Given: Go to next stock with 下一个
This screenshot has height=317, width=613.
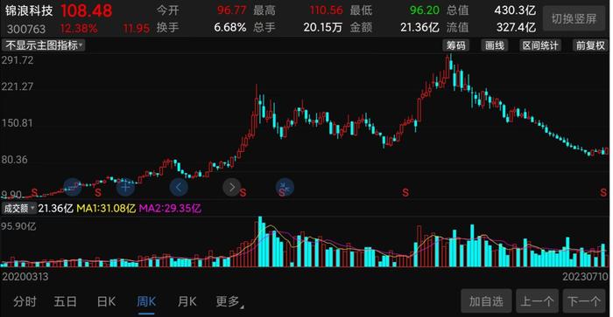Looking at the screenshot, I should pyautogui.click(x=584, y=301).
